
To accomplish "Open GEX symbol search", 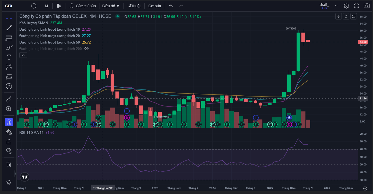I will (x=9, y=6).
